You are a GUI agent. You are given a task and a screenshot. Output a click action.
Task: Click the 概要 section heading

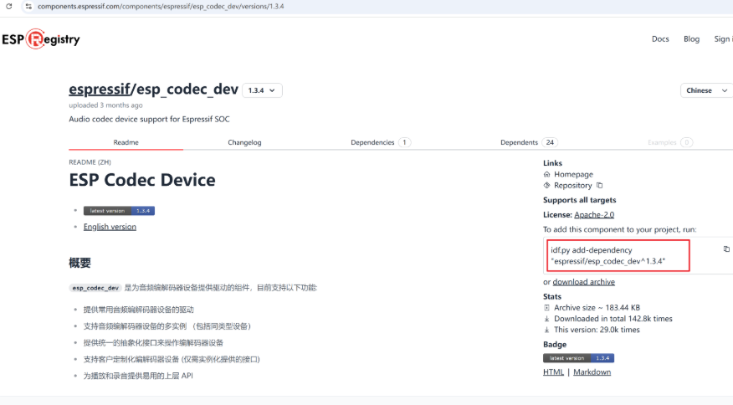(x=79, y=263)
